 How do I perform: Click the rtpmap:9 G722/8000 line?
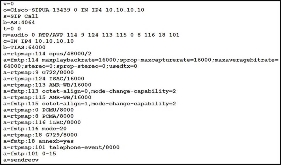[x=38, y=72]
